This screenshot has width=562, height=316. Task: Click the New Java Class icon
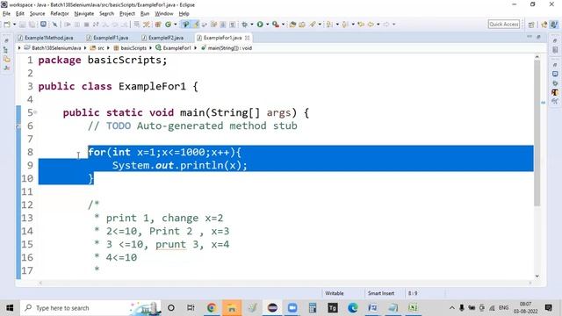pos(168,25)
